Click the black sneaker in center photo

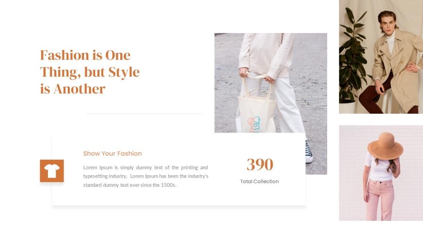pyautogui.click(x=309, y=152)
